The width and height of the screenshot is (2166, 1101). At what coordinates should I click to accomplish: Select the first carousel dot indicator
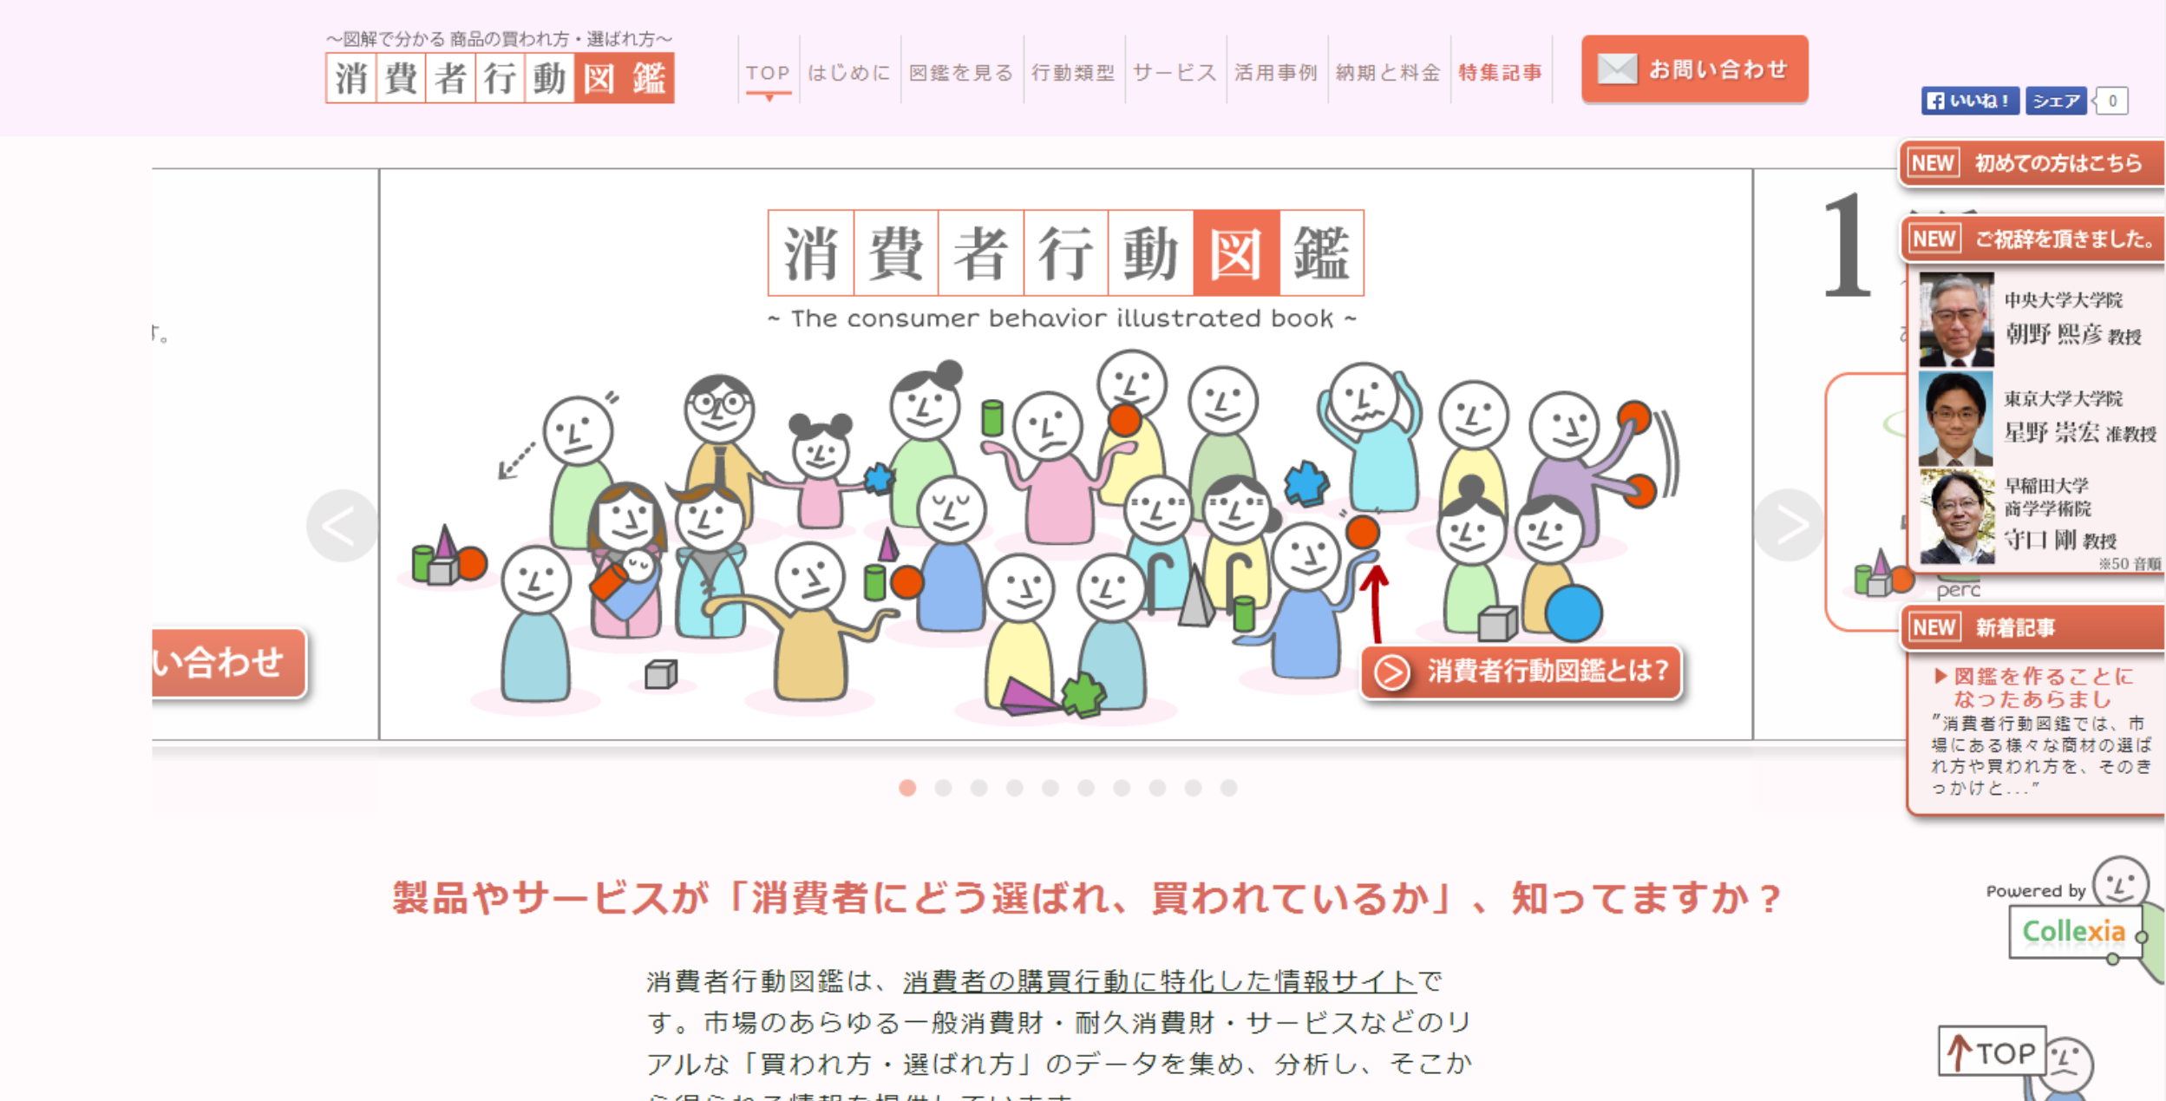(907, 787)
